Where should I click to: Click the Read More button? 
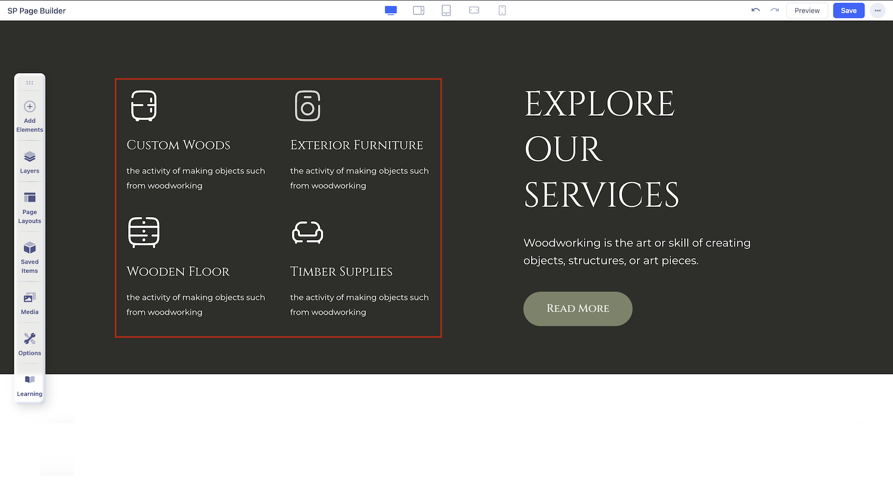577,308
